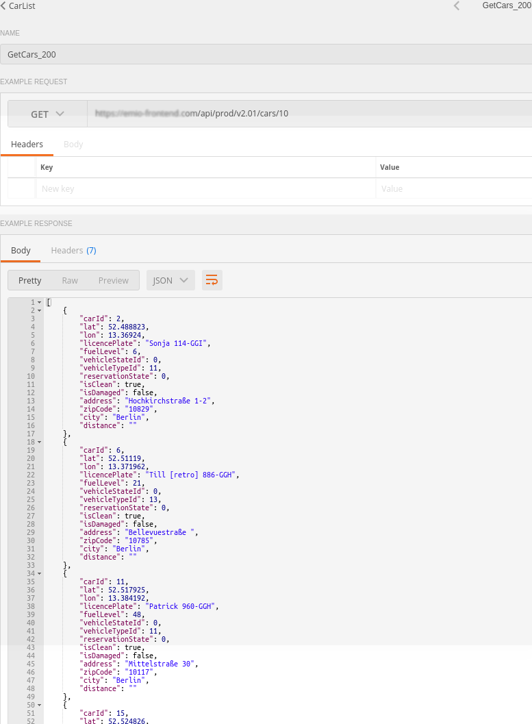
Task: Click the chevron left of GetCars_200 title
Action: [457, 5]
